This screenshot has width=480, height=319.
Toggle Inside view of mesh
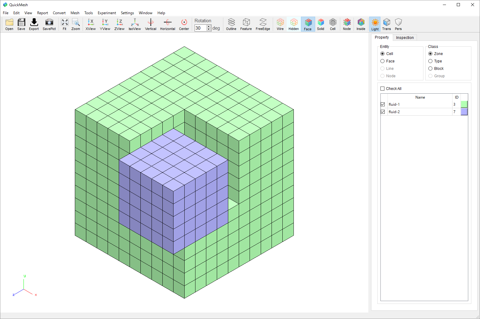coord(361,24)
